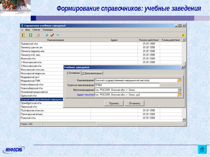Click orange icon beside Адрес текстом field
This screenshot has width=210, height=157.
coord(179,94)
